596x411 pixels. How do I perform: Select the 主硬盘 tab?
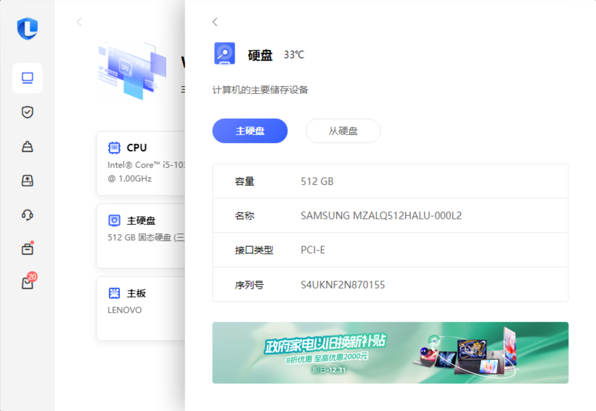click(250, 131)
